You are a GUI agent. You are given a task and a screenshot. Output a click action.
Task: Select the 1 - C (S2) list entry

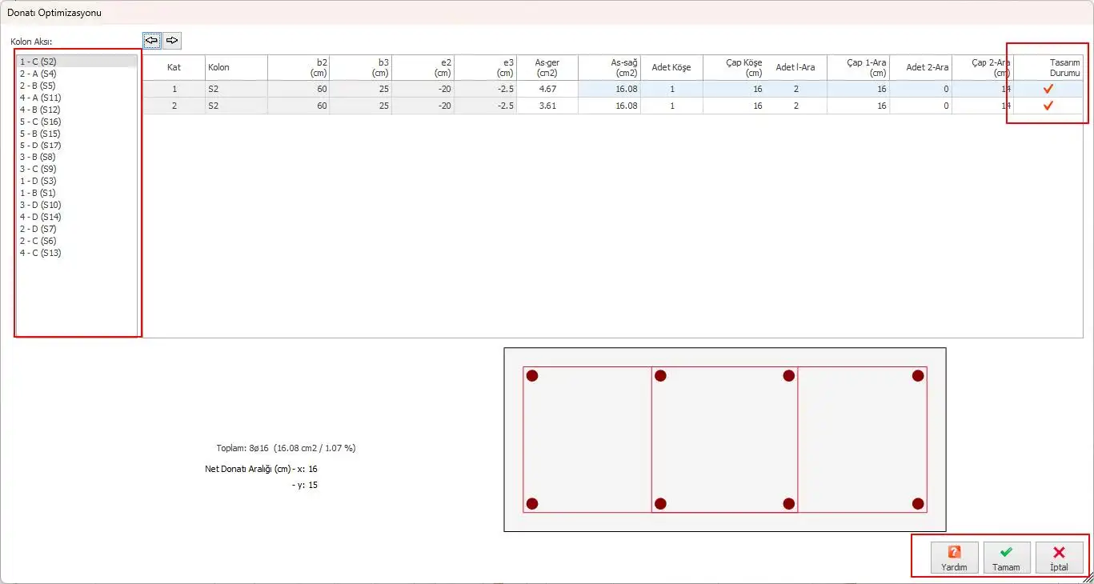click(38, 62)
